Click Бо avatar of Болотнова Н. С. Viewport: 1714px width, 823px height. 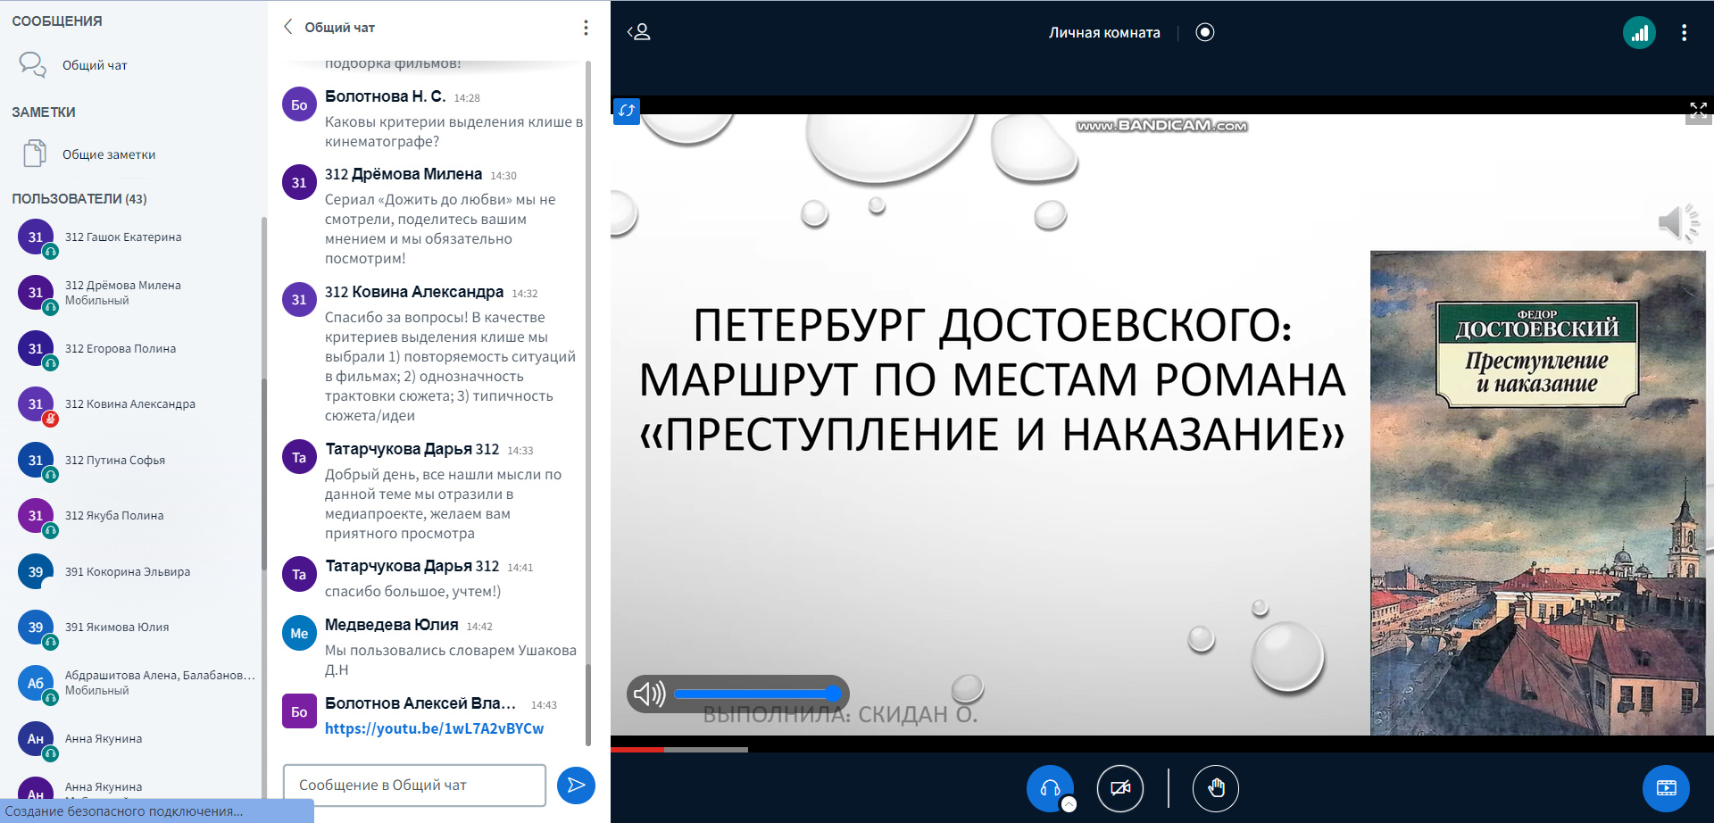299,104
